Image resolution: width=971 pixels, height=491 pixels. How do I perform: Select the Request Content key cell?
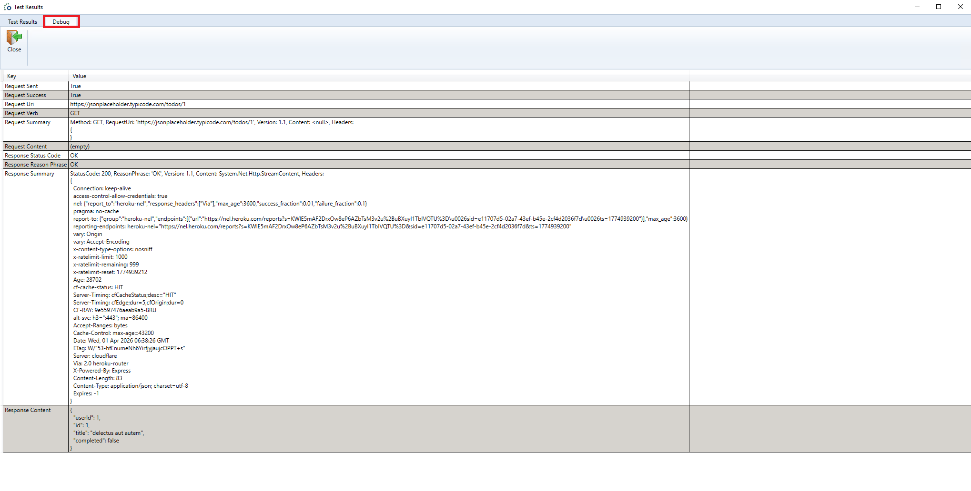click(x=36, y=147)
